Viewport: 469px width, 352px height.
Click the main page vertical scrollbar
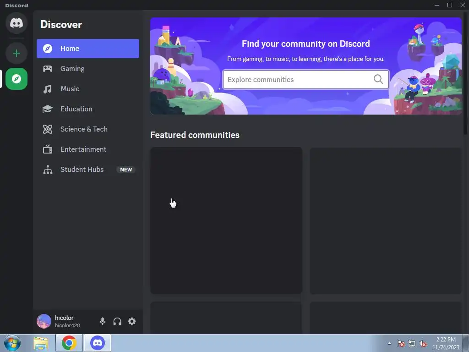coord(465,73)
